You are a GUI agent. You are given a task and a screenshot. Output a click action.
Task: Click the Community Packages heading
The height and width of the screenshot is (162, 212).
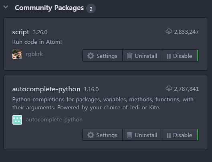[49, 8]
